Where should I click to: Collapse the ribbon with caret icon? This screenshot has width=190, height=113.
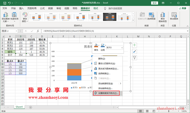click(x=187, y=26)
